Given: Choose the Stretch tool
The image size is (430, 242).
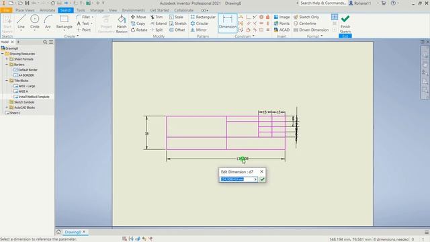Looking at the screenshot, I should pyautogui.click(x=177, y=24).
